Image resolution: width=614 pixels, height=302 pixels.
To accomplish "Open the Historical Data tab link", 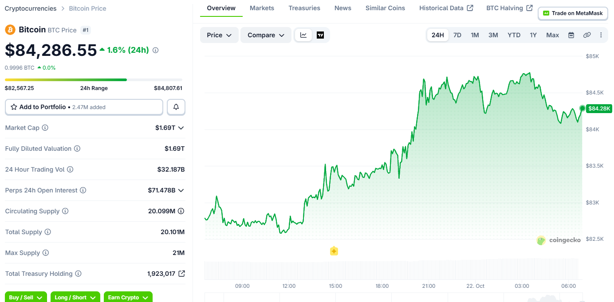I will (x=446, y=8).
